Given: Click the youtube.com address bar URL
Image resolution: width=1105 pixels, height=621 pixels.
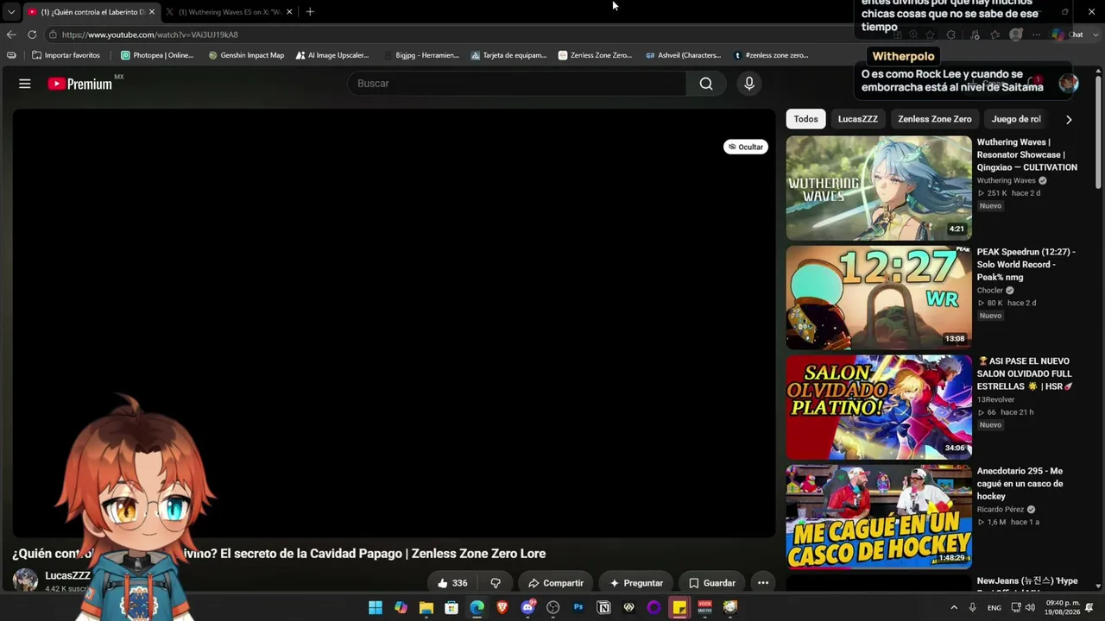Looking at the screenshot, I should 150,34.
